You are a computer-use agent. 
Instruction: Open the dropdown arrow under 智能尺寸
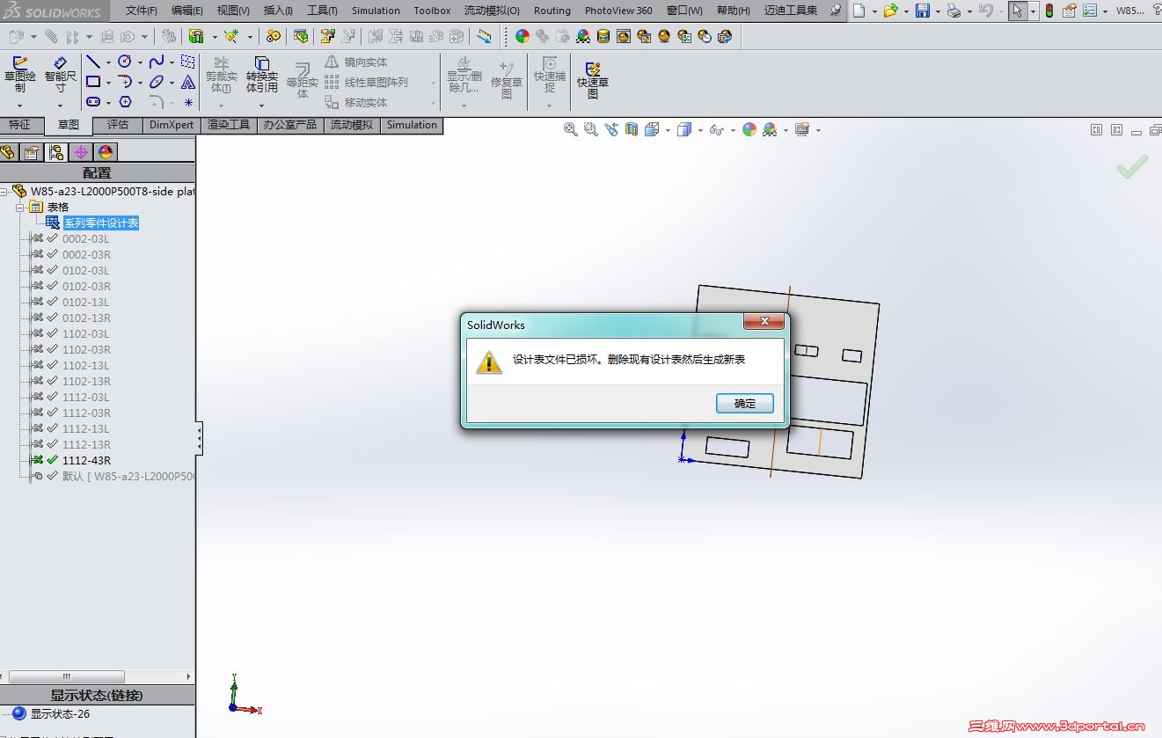(x=61, y=106)
